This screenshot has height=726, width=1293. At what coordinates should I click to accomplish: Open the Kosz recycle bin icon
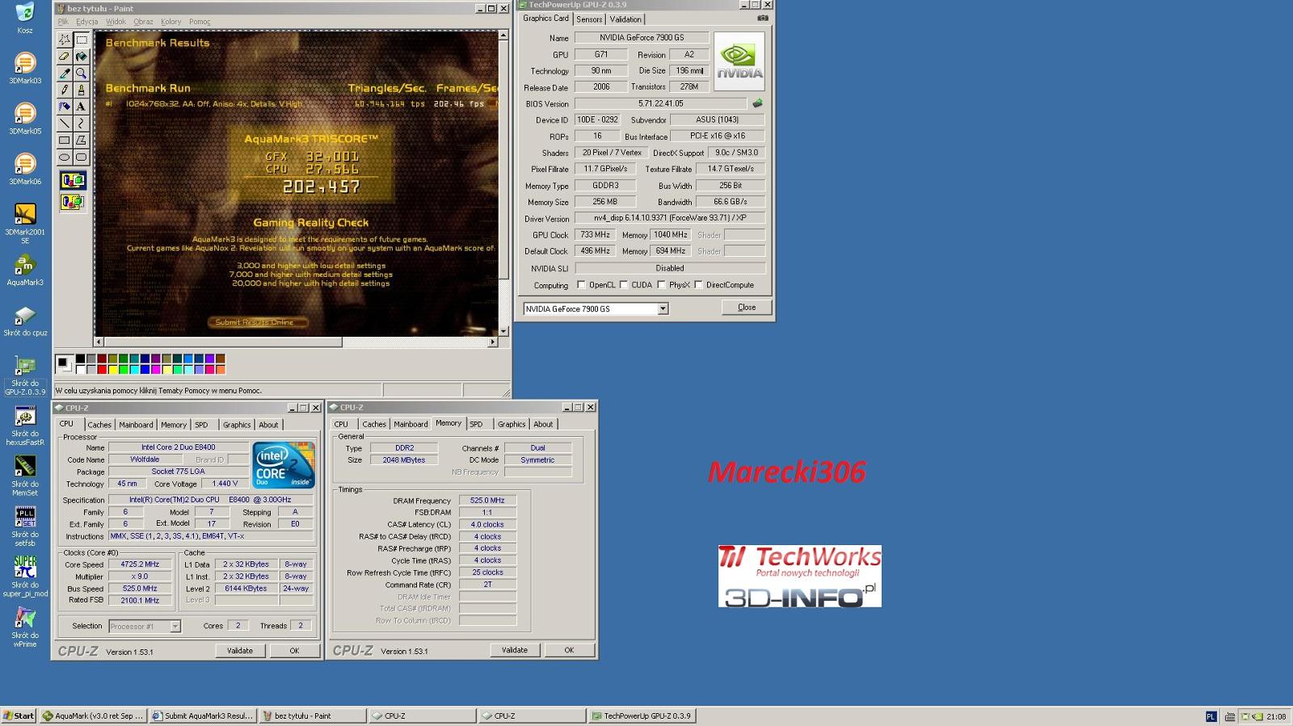[x=25, y=18]
